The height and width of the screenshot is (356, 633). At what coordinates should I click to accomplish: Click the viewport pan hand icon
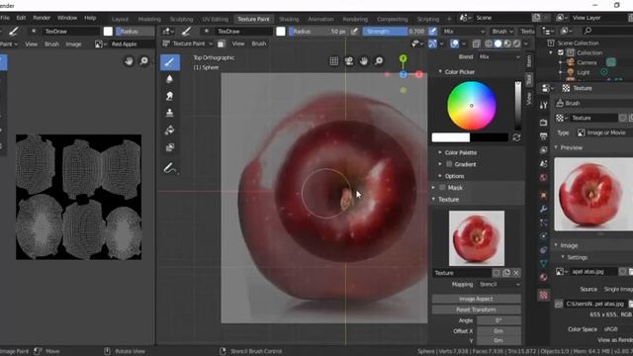click(x=364, y=61)
